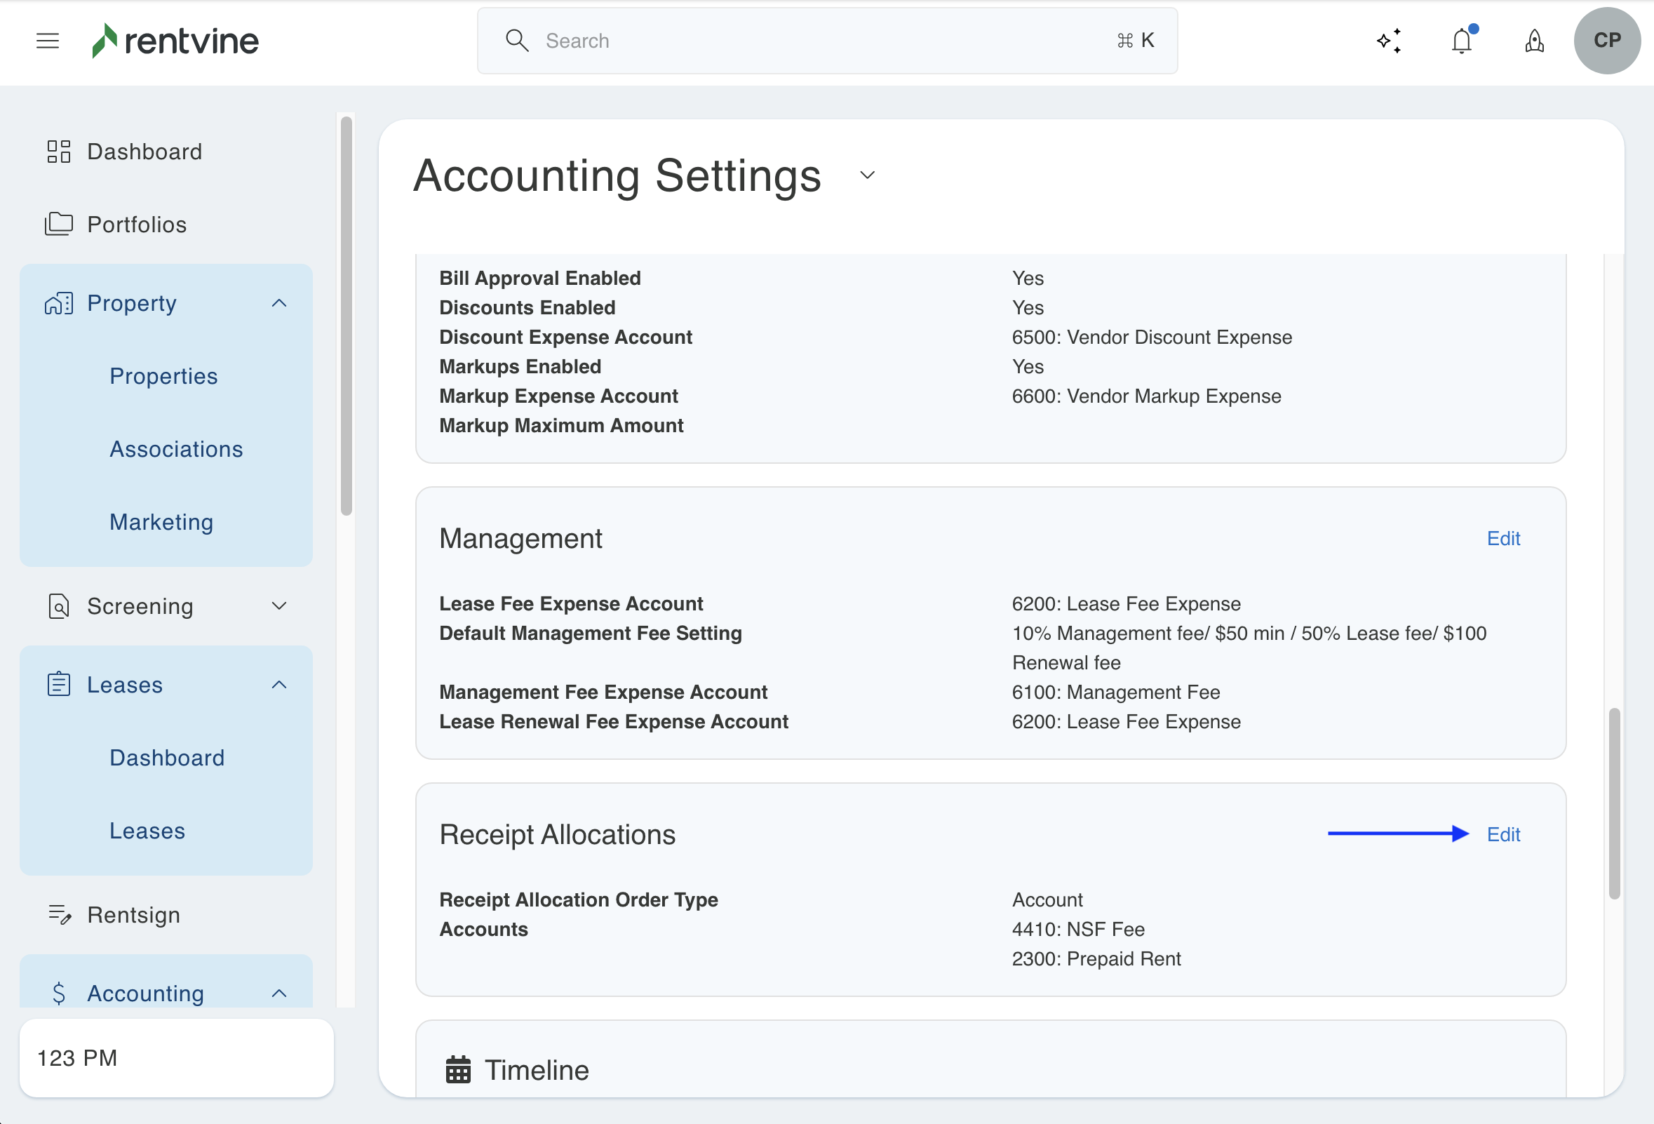
Task: Expand the Screening sidebar section
Action: click(279, 606)
